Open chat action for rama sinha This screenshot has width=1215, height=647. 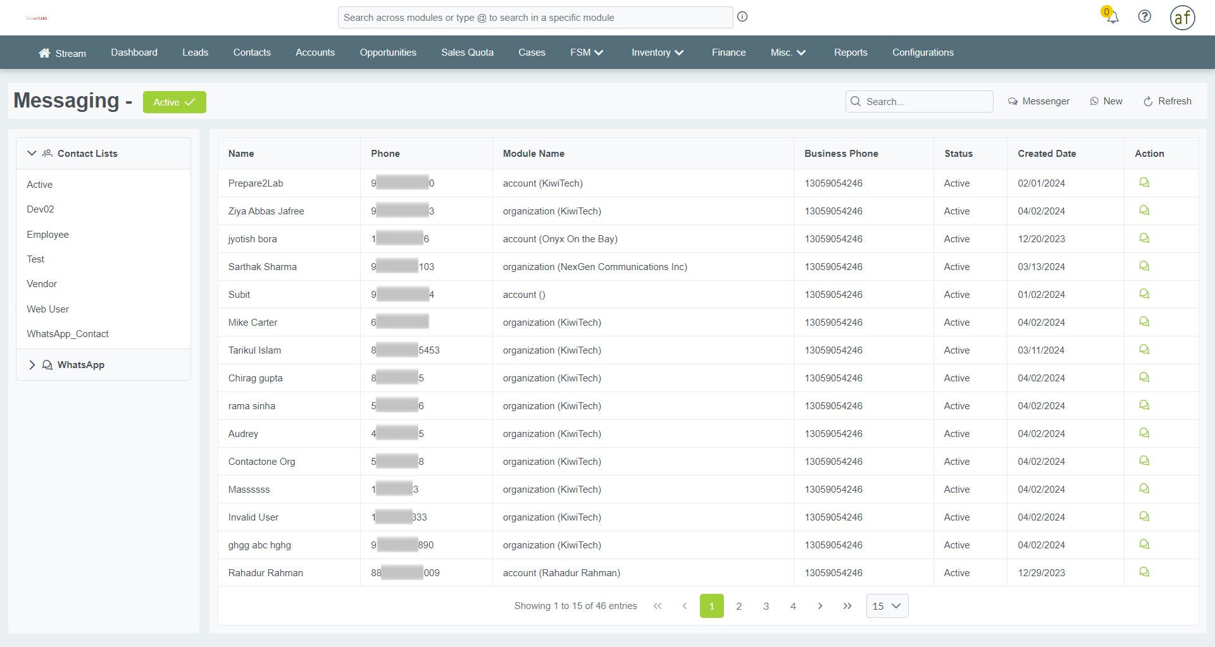pos(1144,405)
